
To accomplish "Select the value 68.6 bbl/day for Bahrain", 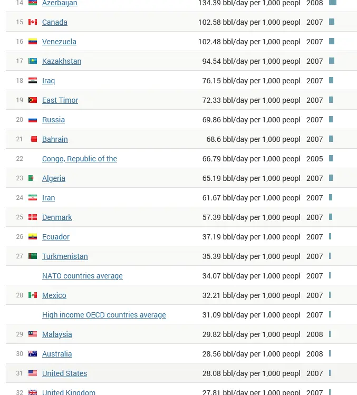I will point(253,139).
